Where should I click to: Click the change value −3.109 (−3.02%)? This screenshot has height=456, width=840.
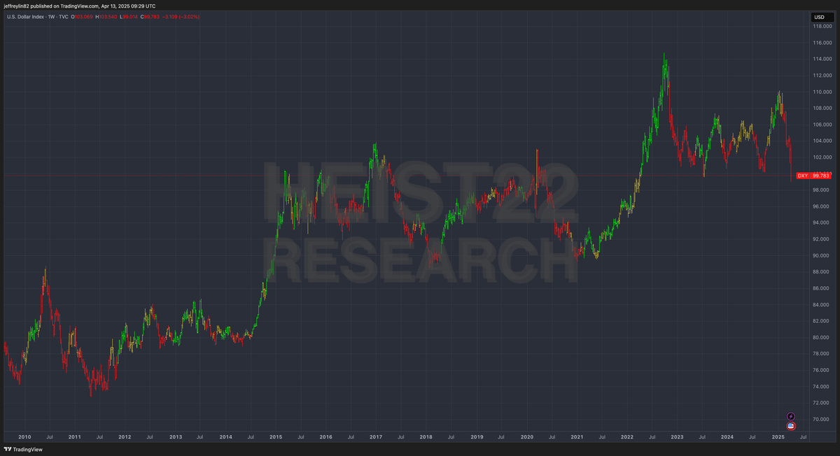point(181,17)
